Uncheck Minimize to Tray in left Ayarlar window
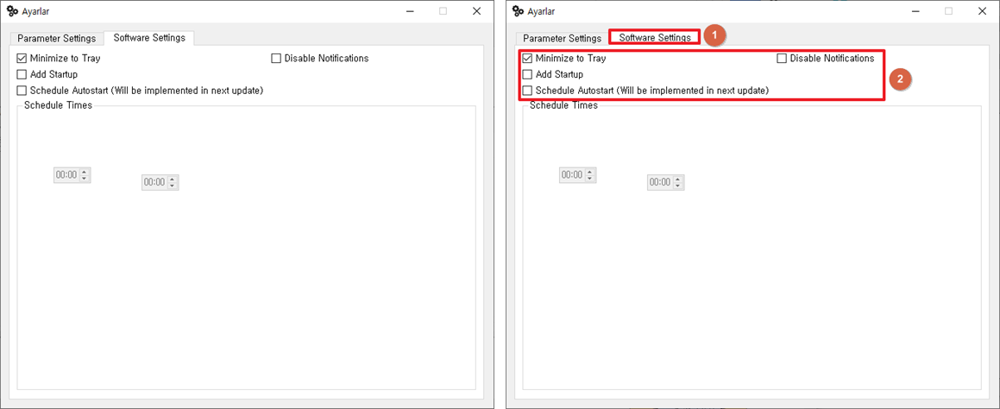The width and height of the screenshot is (1000, 409). click(22, 58)
